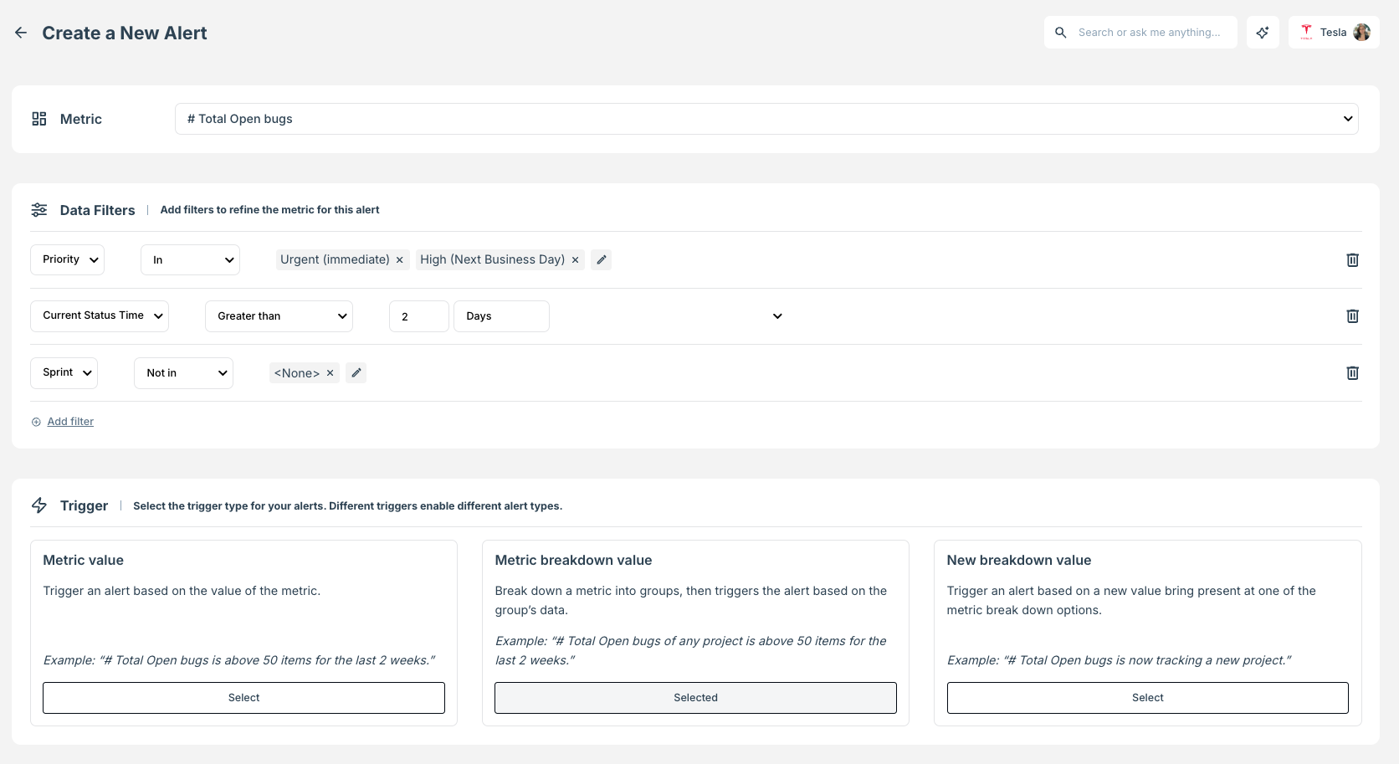Remove the Urgent (immediate) priority tag
This screenshot has width=1399, height=764.
pos(399,259)
